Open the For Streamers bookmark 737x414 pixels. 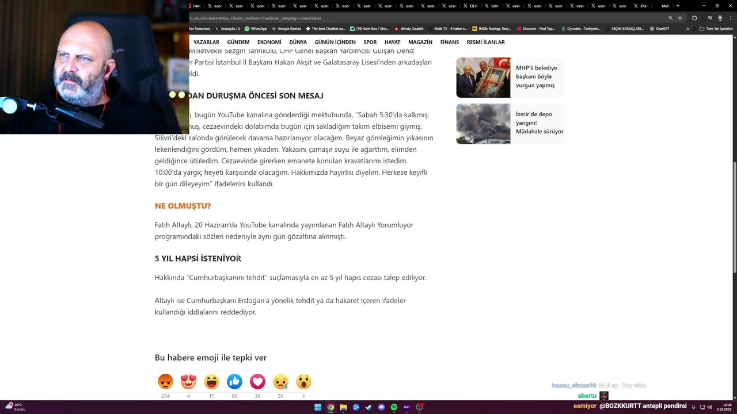coord(200,29)
